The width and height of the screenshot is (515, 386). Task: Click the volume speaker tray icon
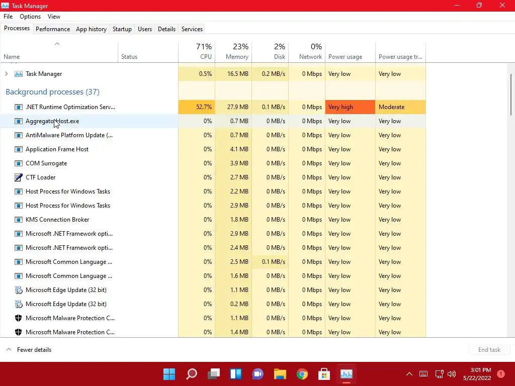click(x=452, y=374)
